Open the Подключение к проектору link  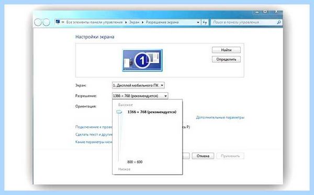click(x=94, y=127)
